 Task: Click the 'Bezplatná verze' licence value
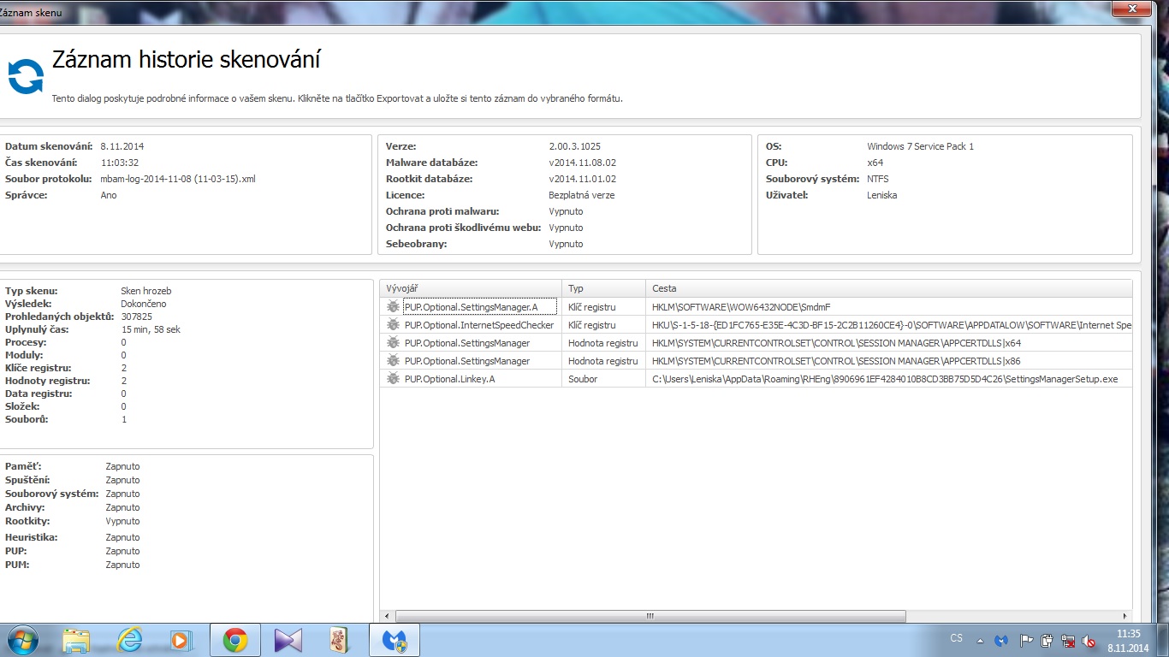click(x=582, y=195)
